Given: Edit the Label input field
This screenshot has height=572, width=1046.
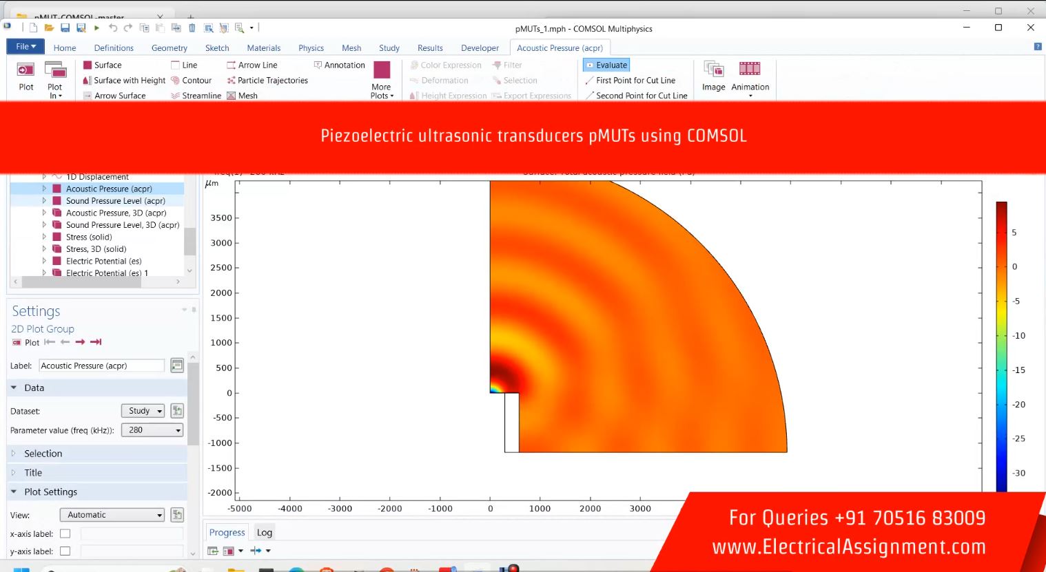Looking at the screenshot, I should tap(102, 366).
